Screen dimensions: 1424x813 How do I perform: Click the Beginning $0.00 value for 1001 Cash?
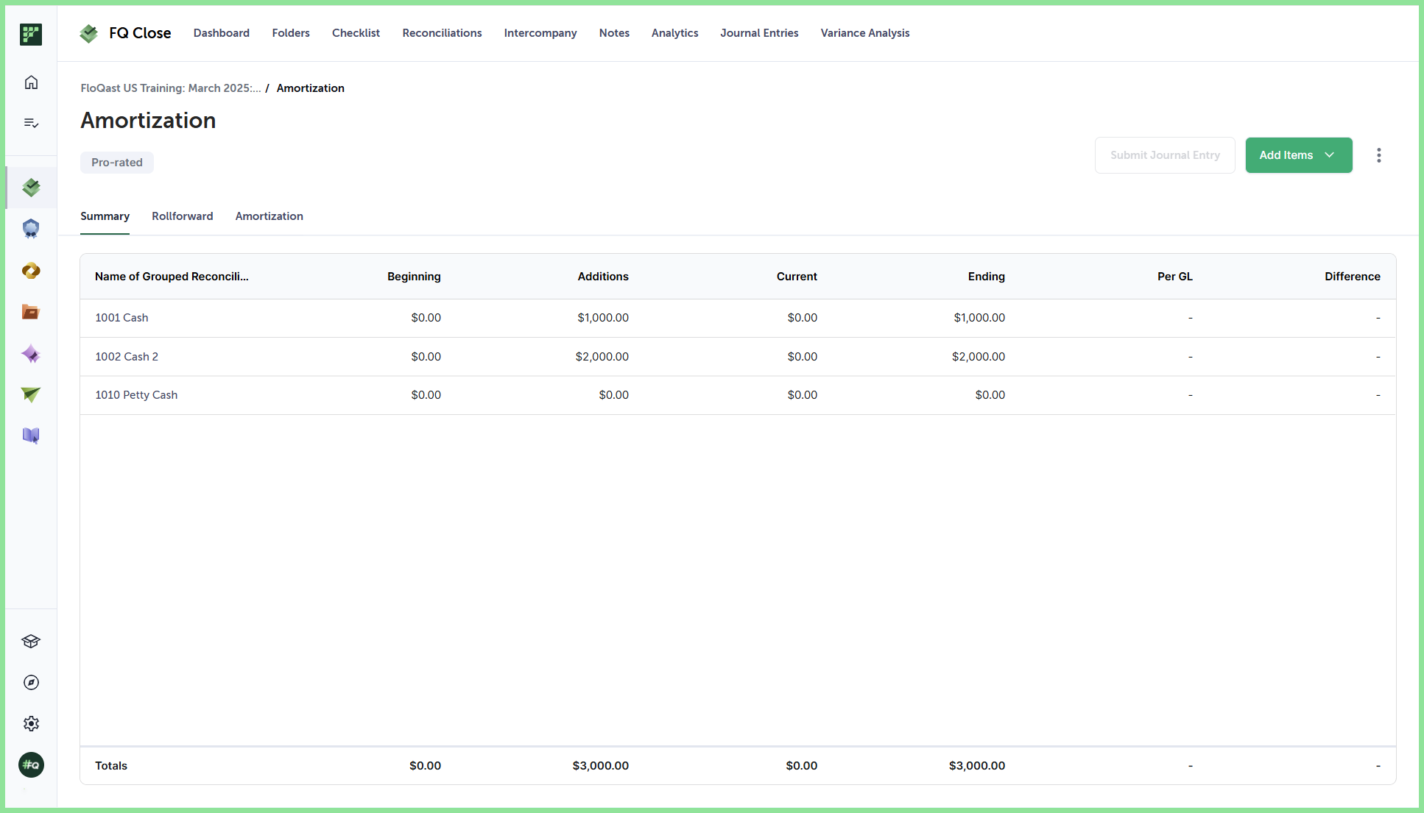(x=426, y=318)
